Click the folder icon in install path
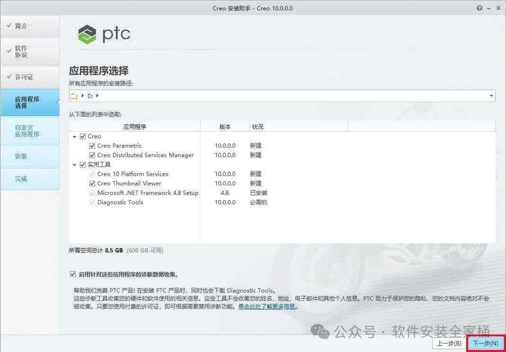506x352 pixels. [74, 96]
